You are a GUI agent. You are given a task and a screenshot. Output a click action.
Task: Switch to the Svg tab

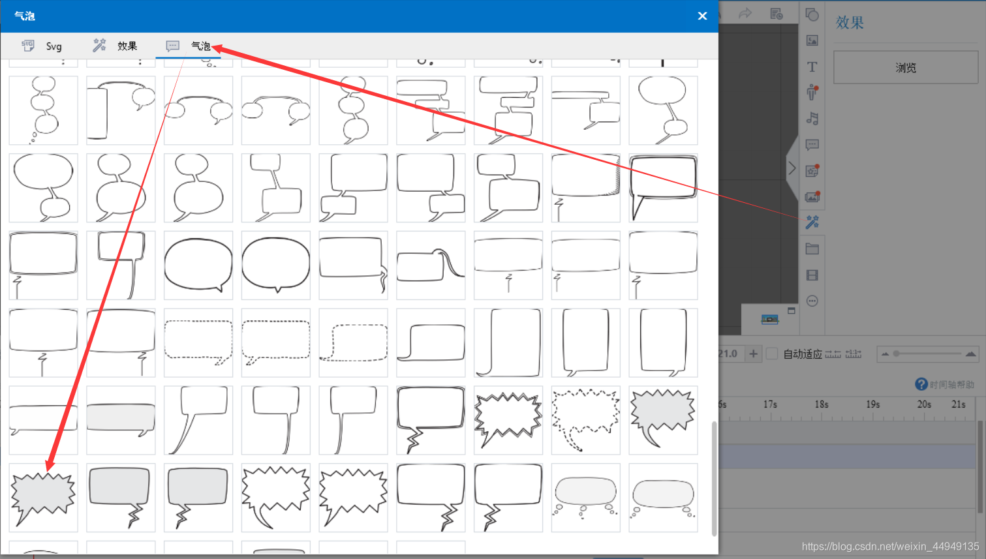click(42, 46)
